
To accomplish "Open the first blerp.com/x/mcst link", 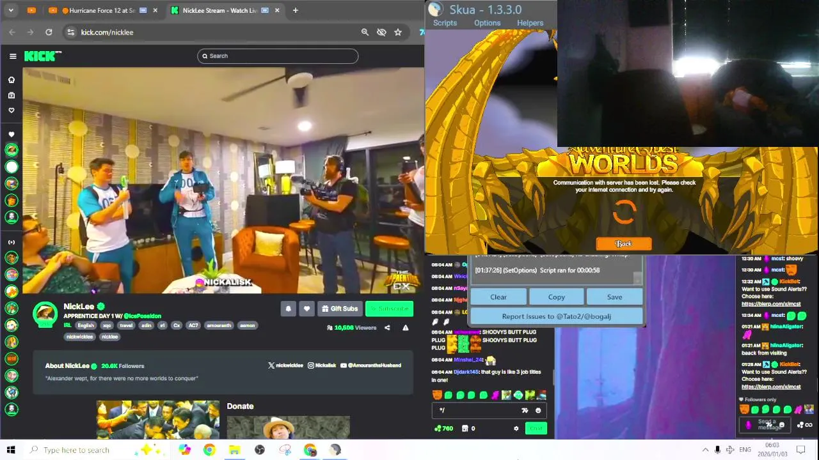I will 771,304.
